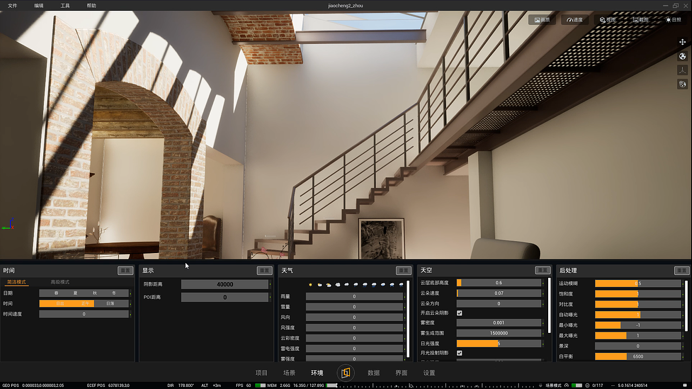The image size is (692, 389).
Task: Open the 编辑 menu
Action: pos(39,5)
